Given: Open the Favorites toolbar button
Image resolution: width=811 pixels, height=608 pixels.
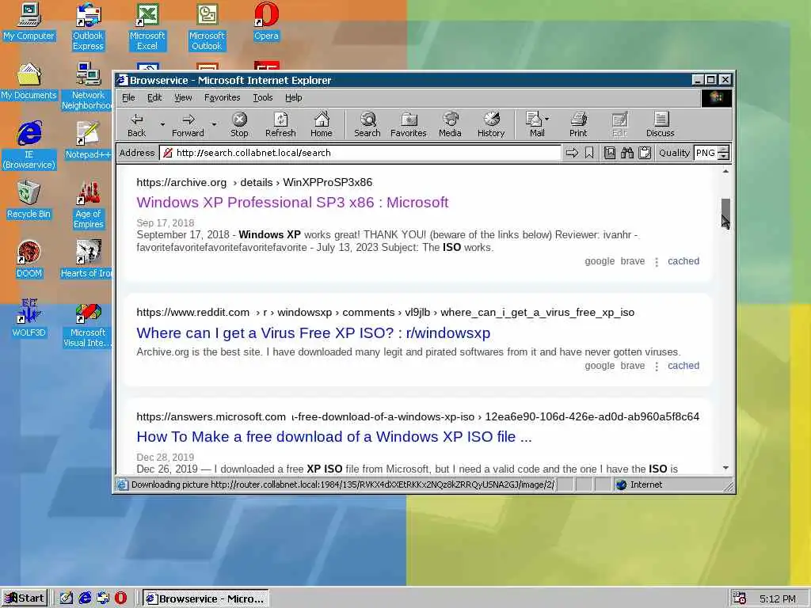Looking at the screenshot, I should [408, 124].
